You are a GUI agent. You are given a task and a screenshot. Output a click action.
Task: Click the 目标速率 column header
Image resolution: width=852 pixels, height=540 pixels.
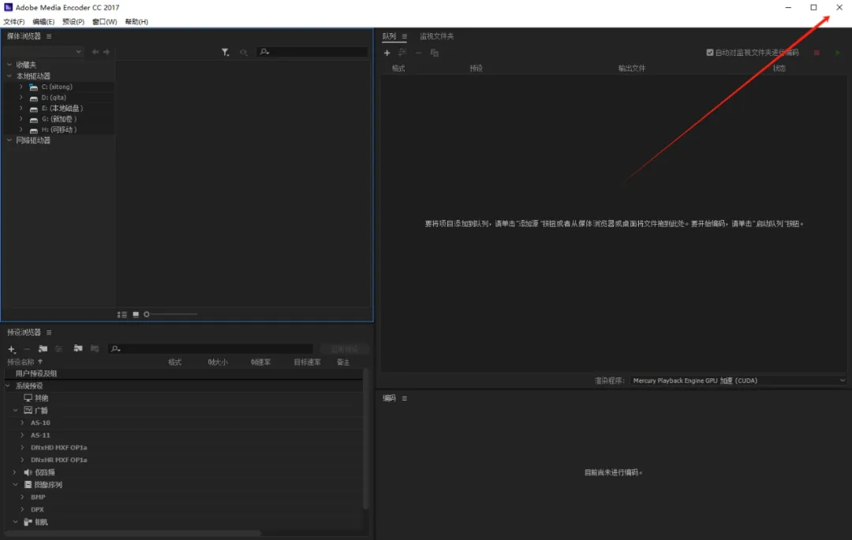click(x=307, y=362)
